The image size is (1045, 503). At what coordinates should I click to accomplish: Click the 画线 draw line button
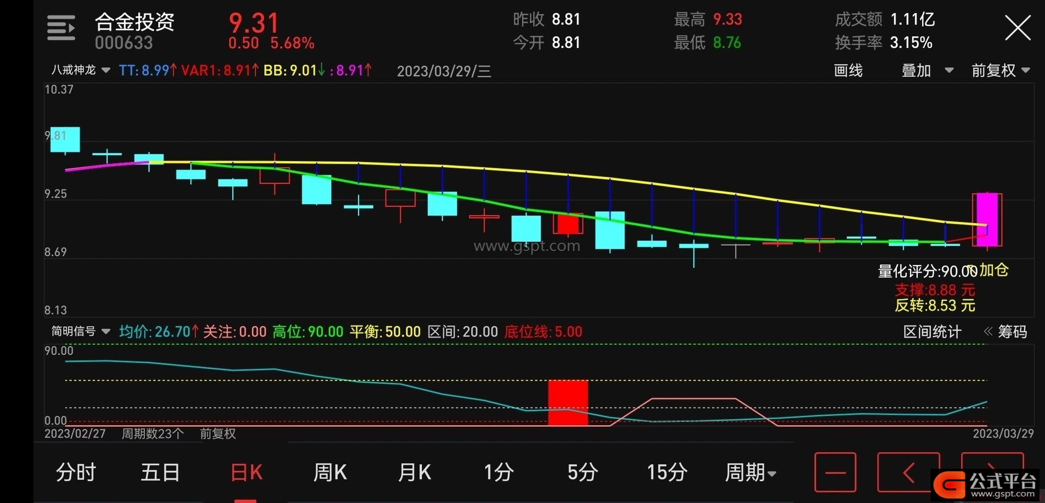(848, 70)
